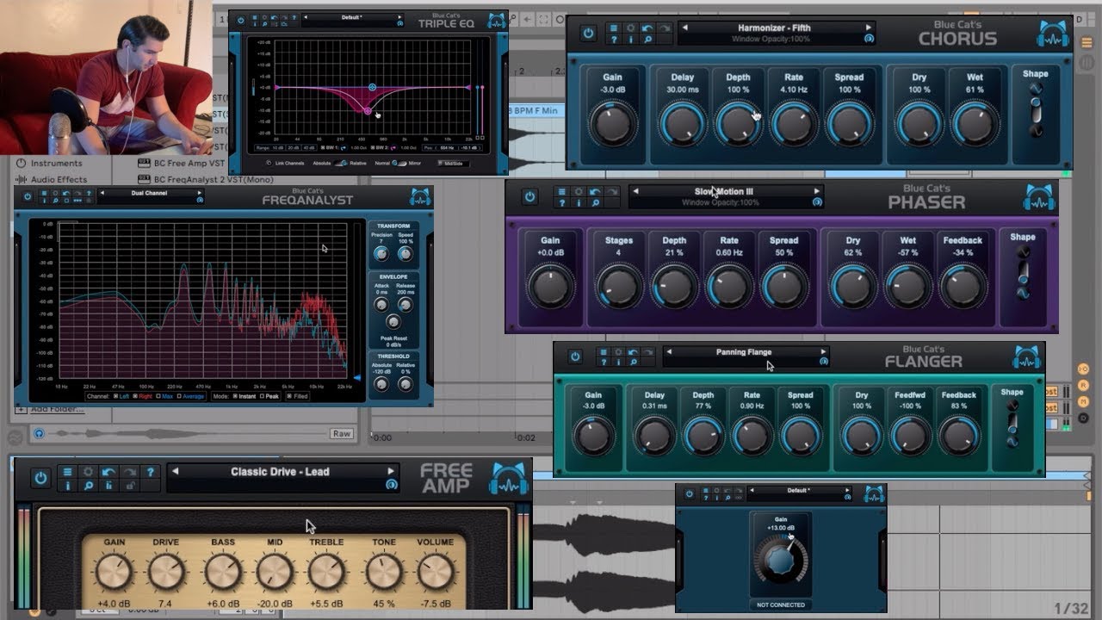Select previous Chorus preset arrow

(685, 28)
